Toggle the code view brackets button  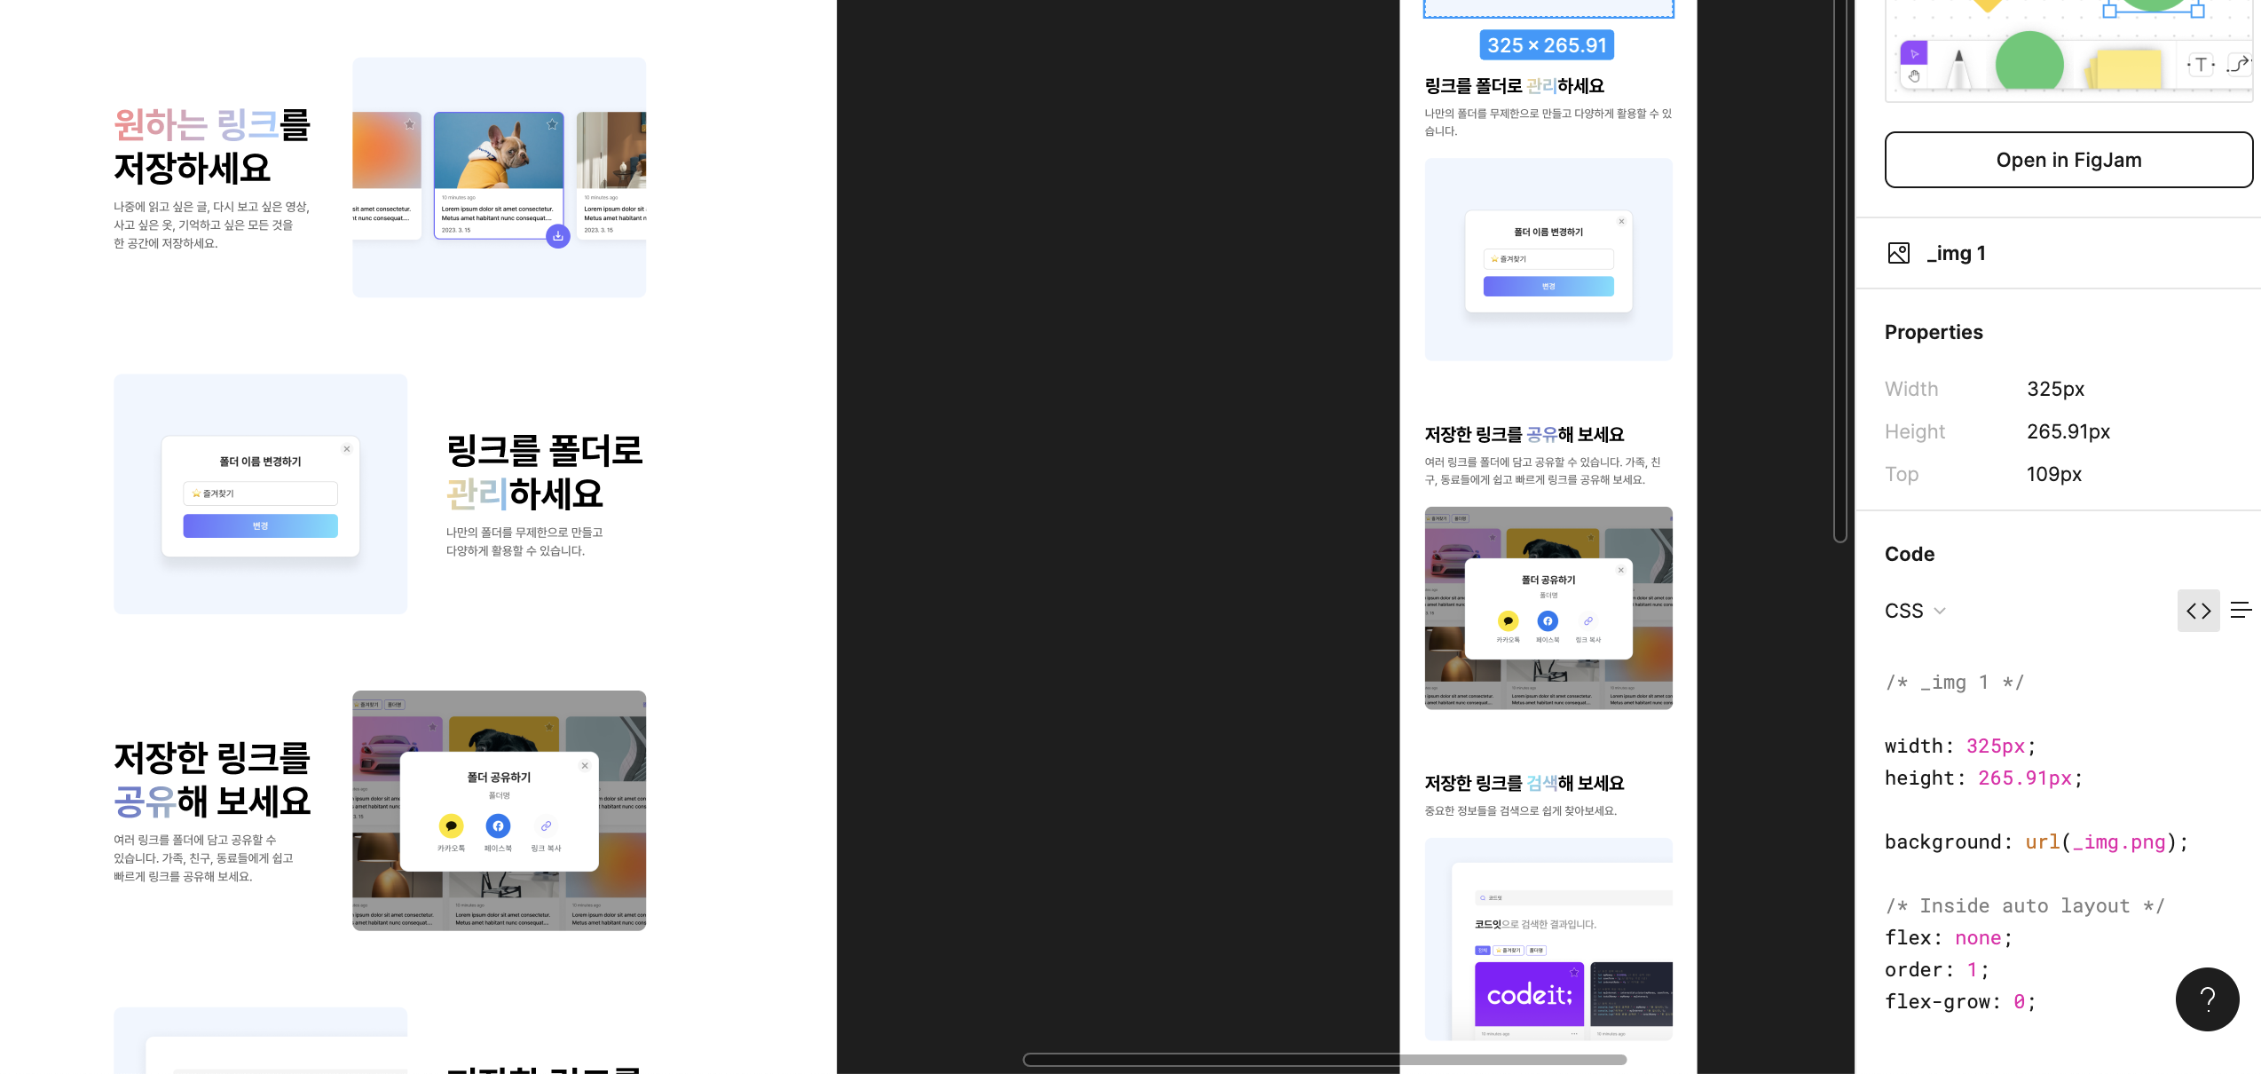2198,611
